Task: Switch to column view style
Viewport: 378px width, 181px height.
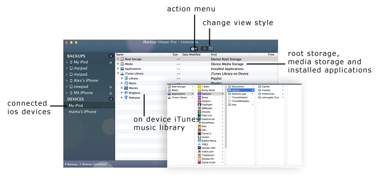Action: 211,48
